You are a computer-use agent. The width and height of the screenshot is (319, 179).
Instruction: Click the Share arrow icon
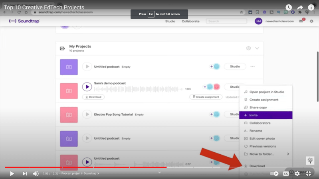coord(300,8)
